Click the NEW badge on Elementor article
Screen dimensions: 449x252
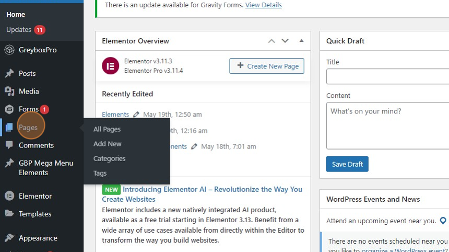(x=111, y=189)
